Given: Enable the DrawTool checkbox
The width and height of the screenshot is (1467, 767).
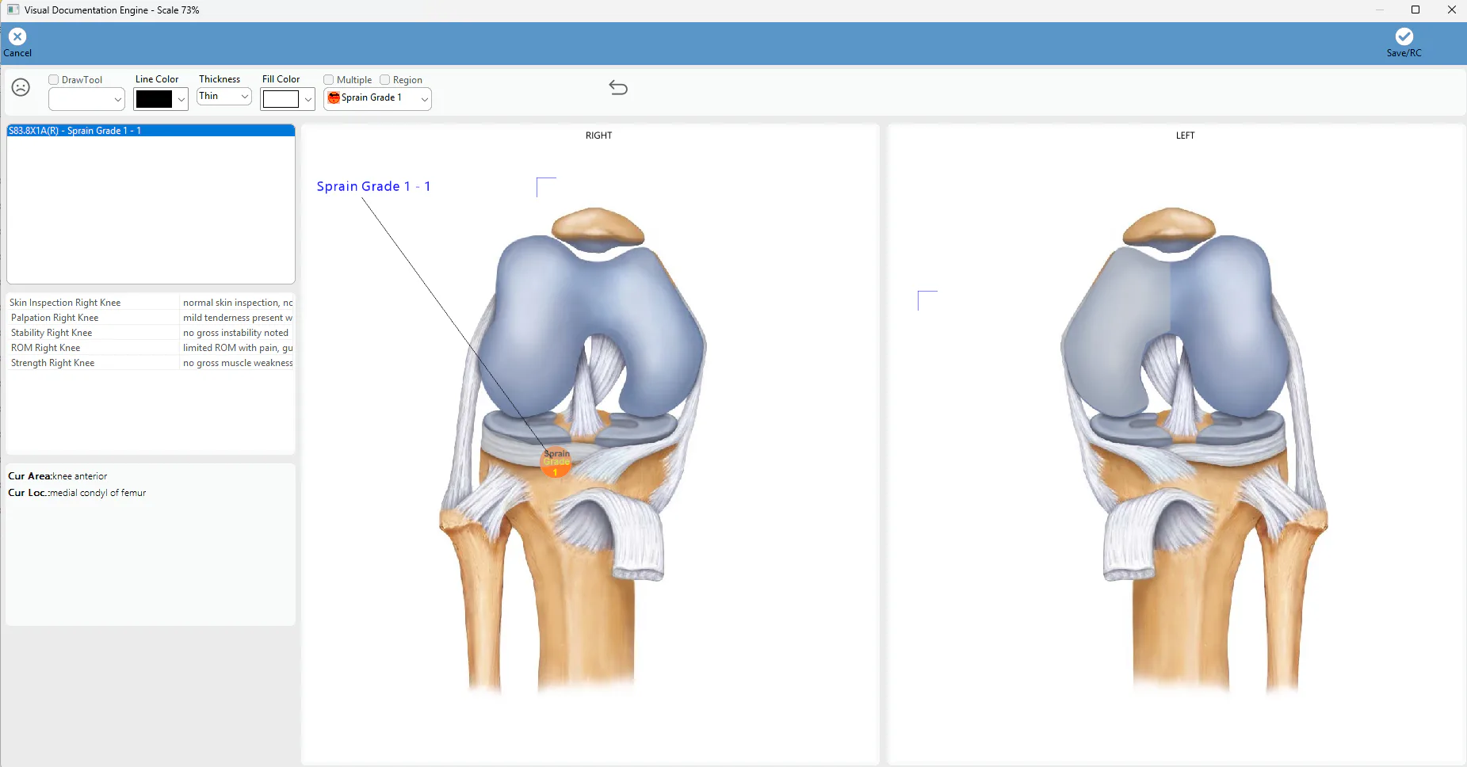Looking at the screenshot, I should [54, 80].
